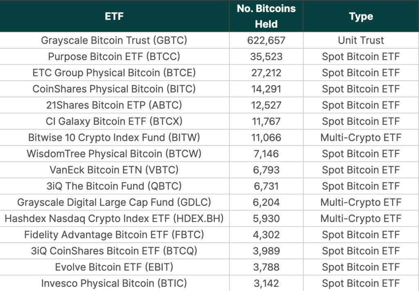Select the Grayscale Bitcoin Trust (GBTC) cell

[114, 40]
